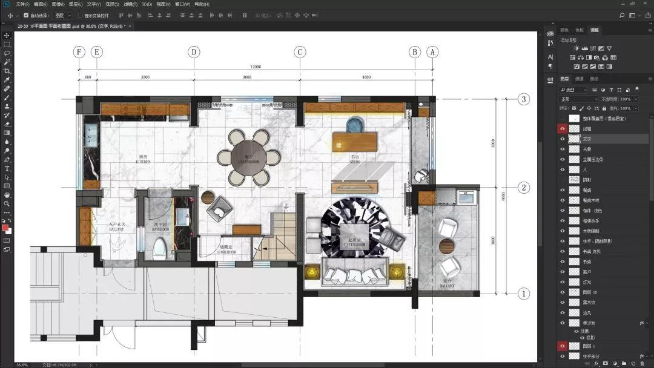Select the Hand tool
654x368 pixels.
pyautogui.click(x=7, y=195)
